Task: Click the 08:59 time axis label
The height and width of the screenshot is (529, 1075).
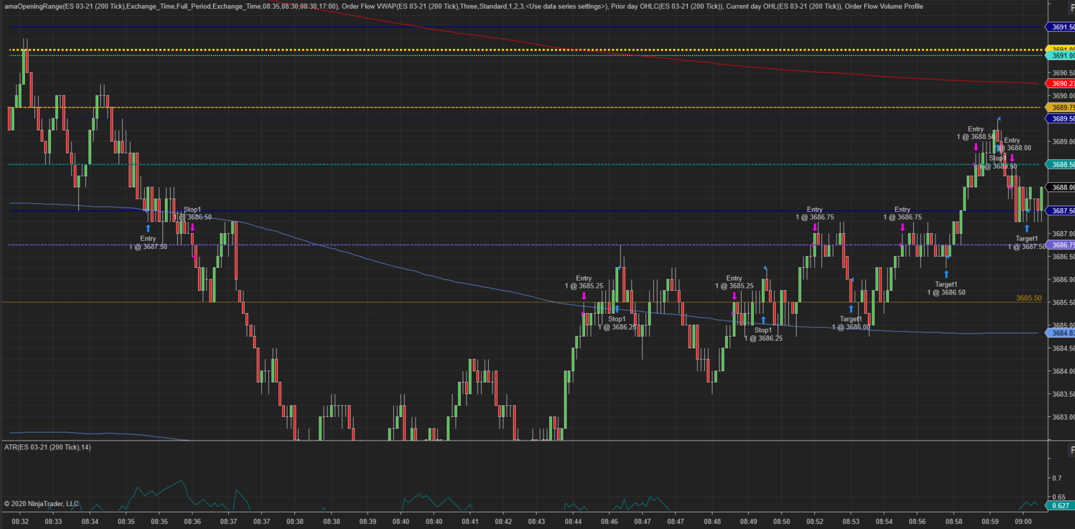Action: pyautogui.click(x=990, y=521)
